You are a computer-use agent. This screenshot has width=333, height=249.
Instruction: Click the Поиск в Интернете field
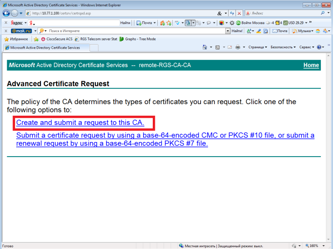click(x=137, y=31)
